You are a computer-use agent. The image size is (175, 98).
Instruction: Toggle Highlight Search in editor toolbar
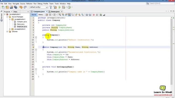click(x=69, y=15)
